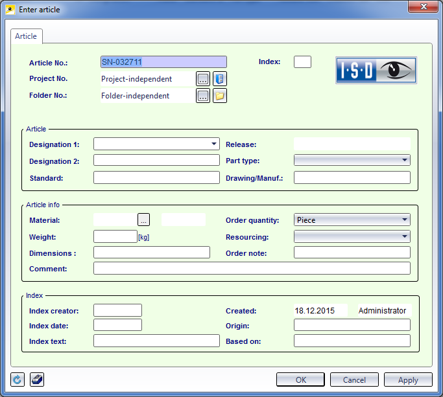Open the yellow folder icon button
The height and width of the screenshot is (397, 443).
click(220, 96)
